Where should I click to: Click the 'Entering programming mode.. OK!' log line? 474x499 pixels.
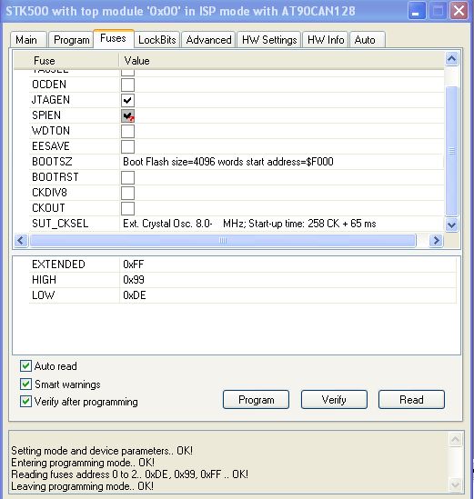coord(83,463)
